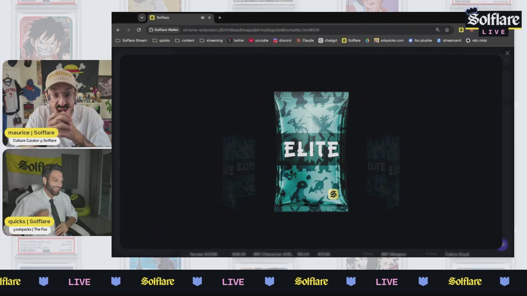Click the dimmed Elite pack on the left
Image resolution: width=527 pixels, height=296 pixels.
(x=239, y=172)
